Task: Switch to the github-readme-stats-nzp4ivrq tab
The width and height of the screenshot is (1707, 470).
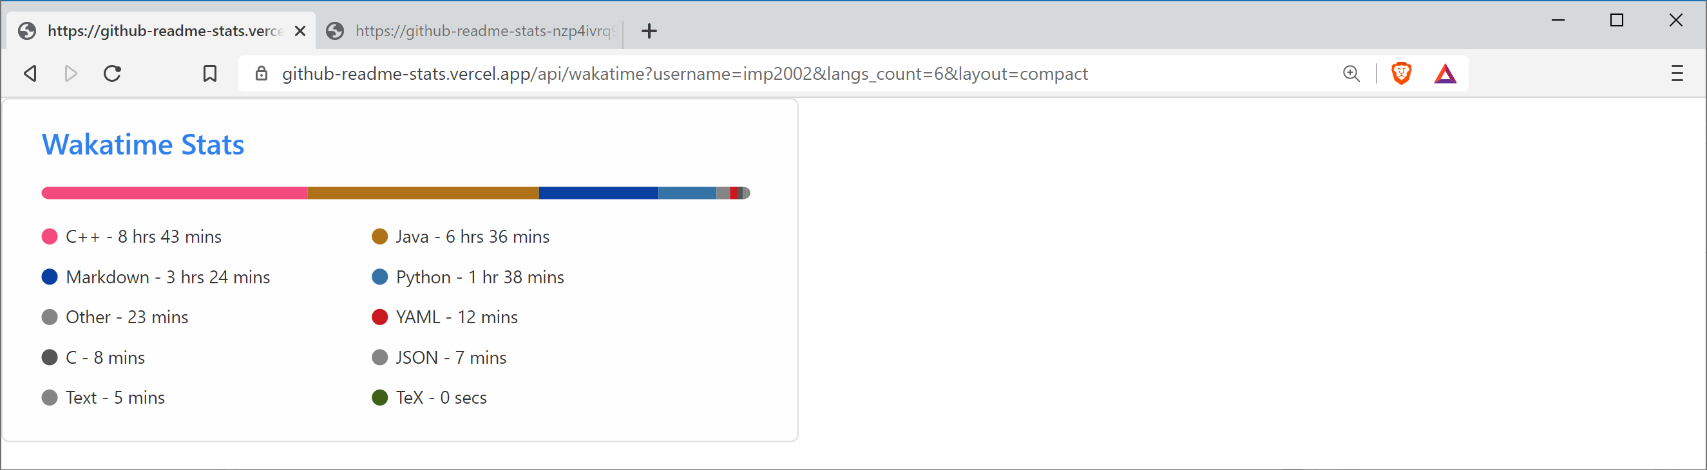Action: click(x=470, y=31)
